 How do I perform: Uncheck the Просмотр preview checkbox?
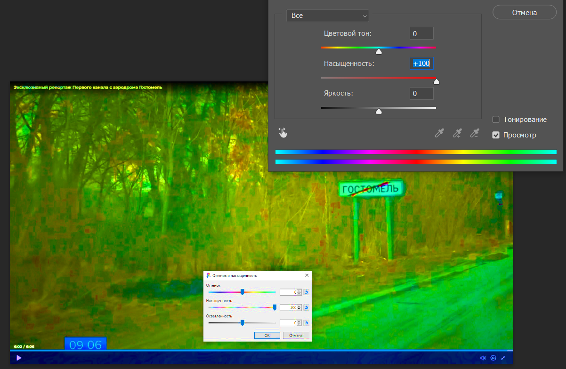click(496, 135)
